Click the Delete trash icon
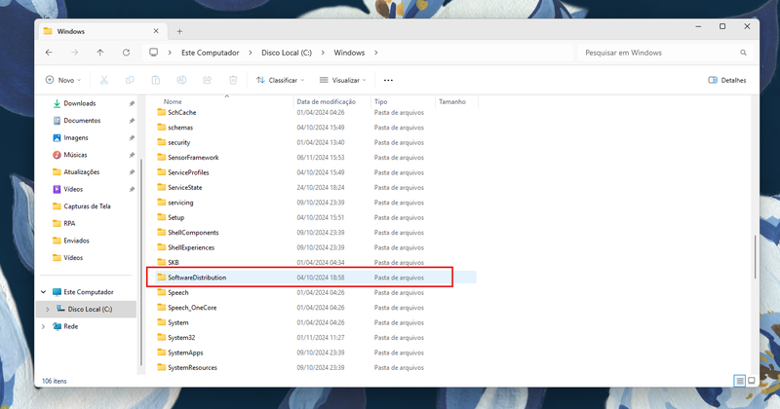The image size is (780, 409). pyautogui.click(x=233, y=80)
